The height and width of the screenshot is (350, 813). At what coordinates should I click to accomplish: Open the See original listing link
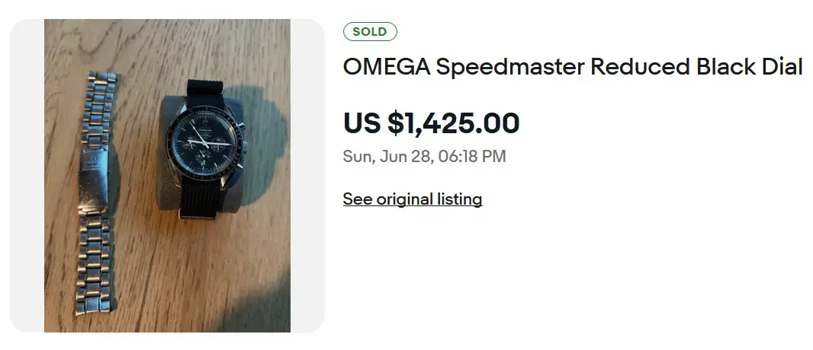(x=412, y=199)
